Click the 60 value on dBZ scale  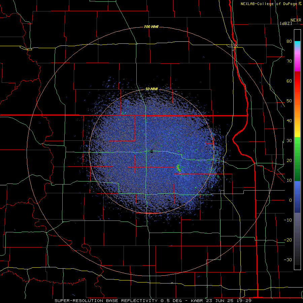(x=289, y=81)
